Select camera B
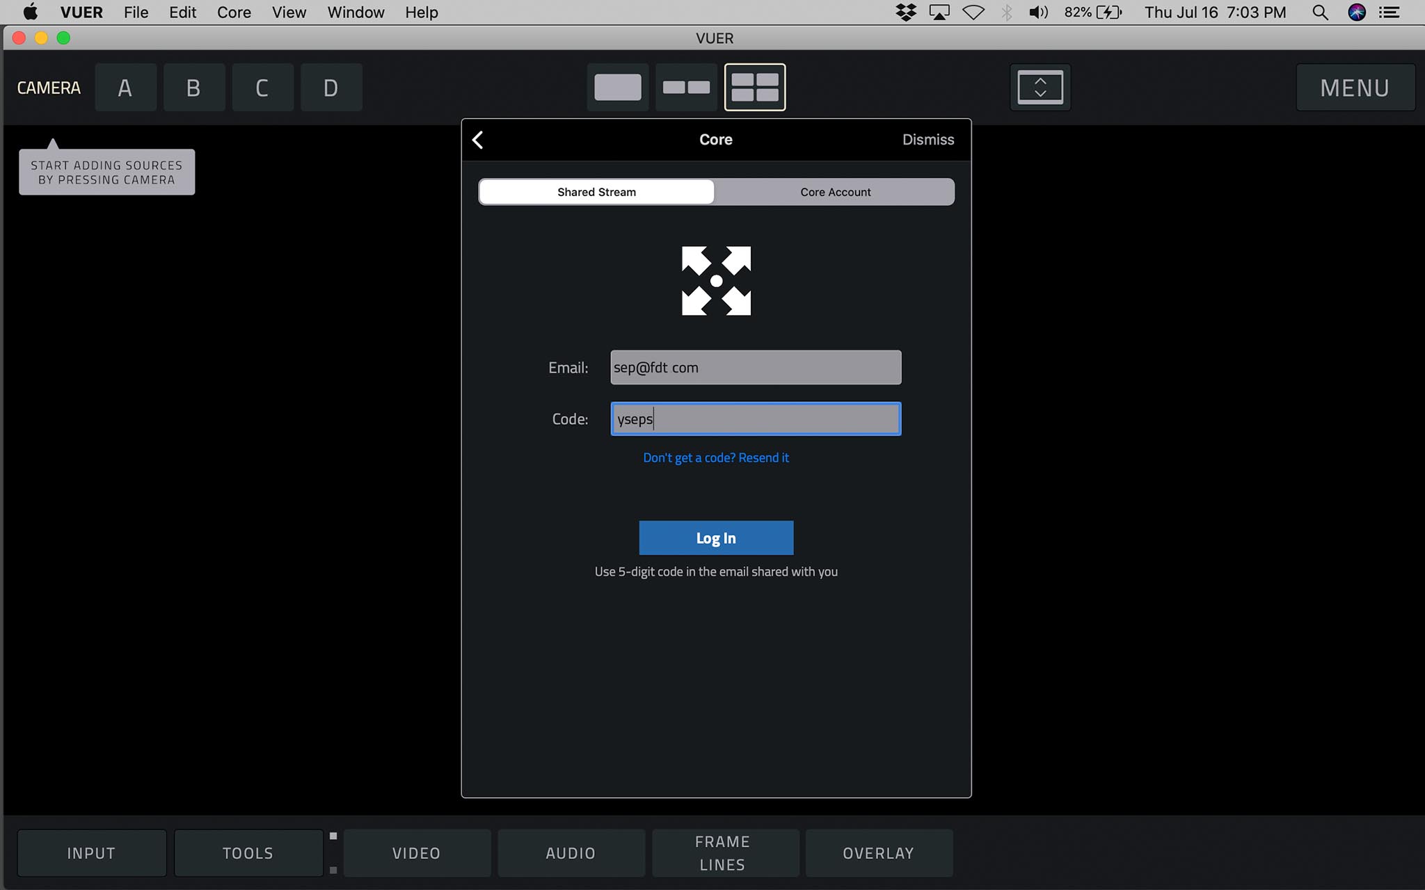 193,88
